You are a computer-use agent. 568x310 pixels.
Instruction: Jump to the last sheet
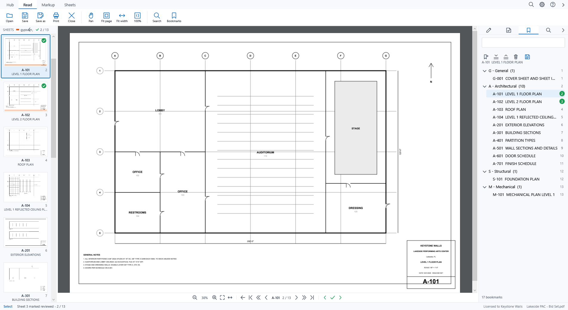point(312,297)
